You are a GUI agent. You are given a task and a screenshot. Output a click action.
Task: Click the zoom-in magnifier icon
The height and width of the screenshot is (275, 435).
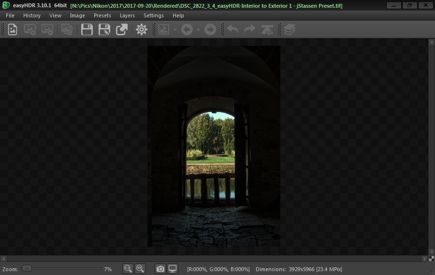140,269
